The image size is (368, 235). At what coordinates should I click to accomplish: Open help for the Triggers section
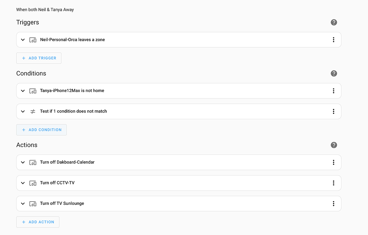click(x=334, y=22)
